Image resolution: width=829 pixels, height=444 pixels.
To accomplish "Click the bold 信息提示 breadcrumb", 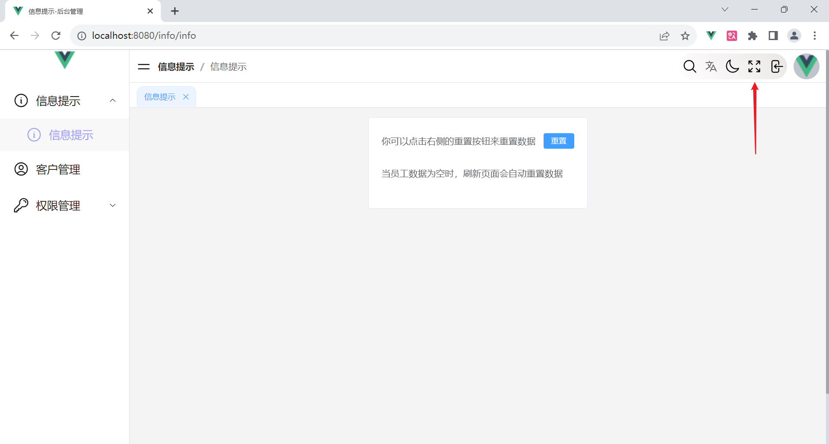I will pyautogui.click(x=176, y=67).
